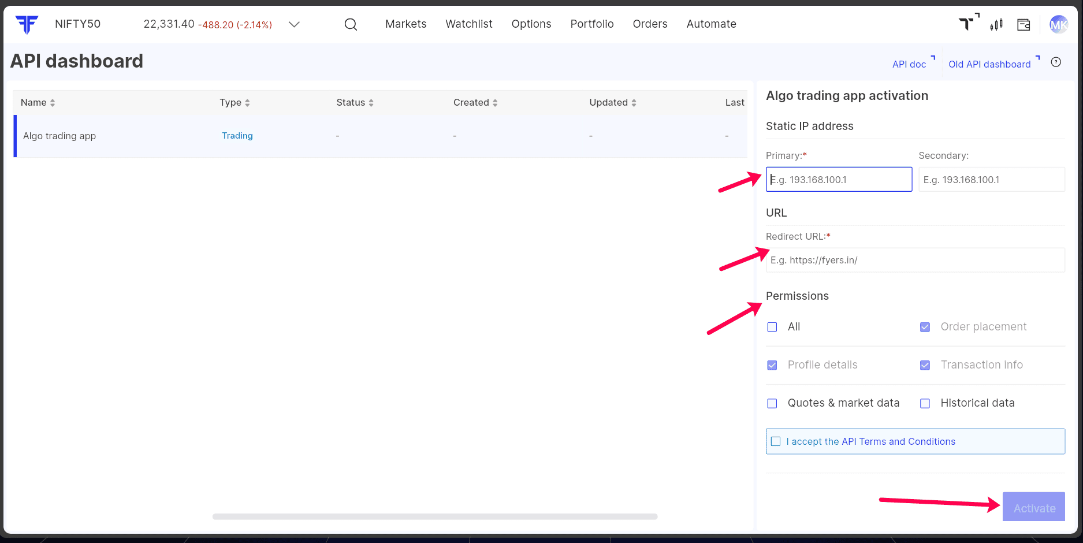1083x543 pixels.
Task: Sort by the Status column arrows
Action: (x=371, y=103)
